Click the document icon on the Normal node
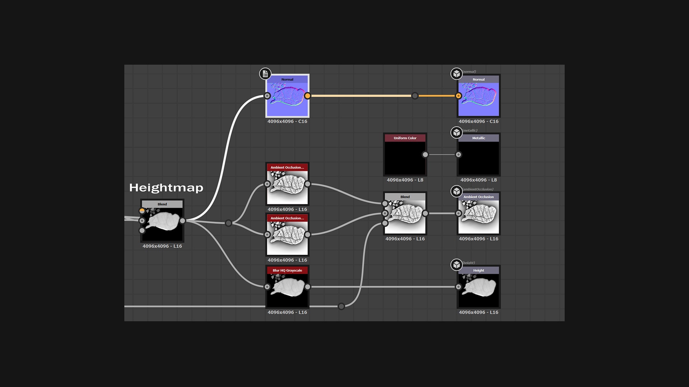This screenshot has height=387, width=689. (265, 74)
